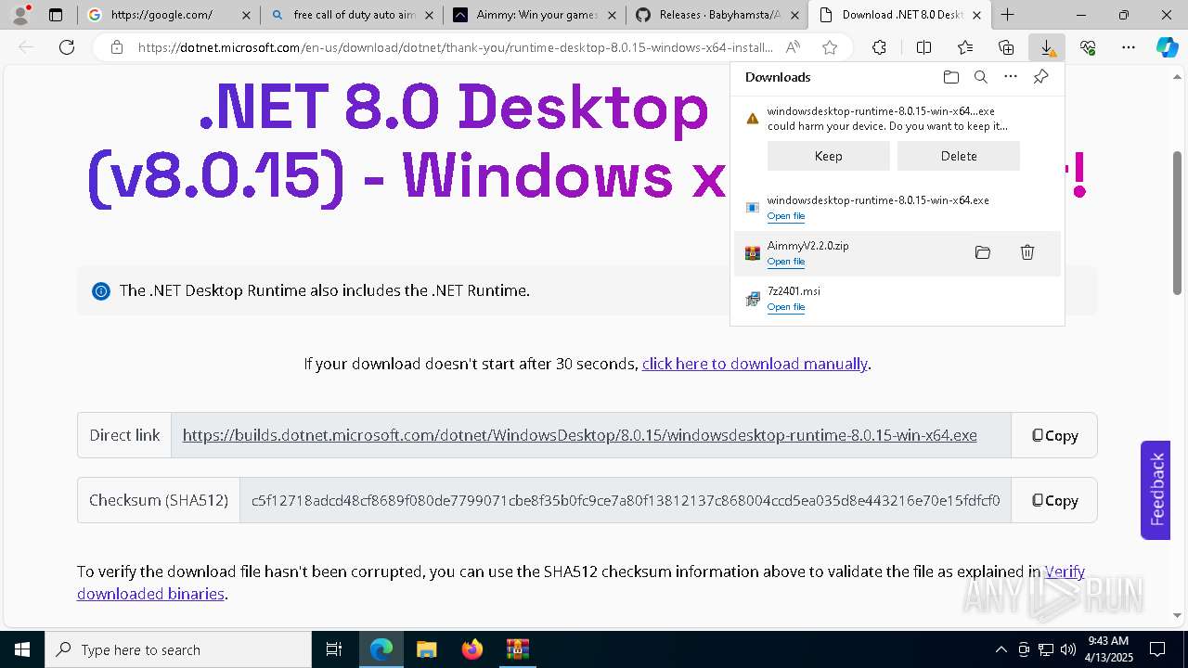Copy the Direct link
Image resolution: width=1188 pixels, height=668 pixels.
tap(1054, 435)
